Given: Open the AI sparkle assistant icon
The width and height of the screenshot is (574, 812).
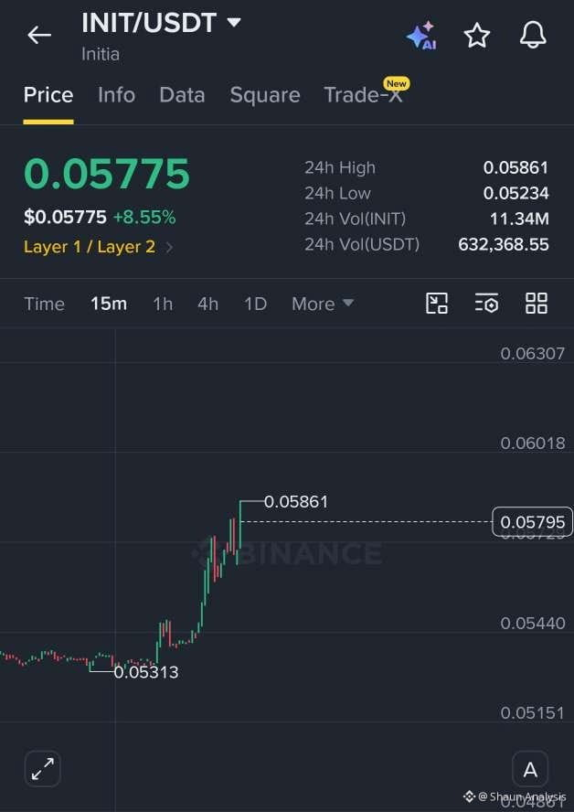Looking at the screenshot, I should (x=422, y=36).
